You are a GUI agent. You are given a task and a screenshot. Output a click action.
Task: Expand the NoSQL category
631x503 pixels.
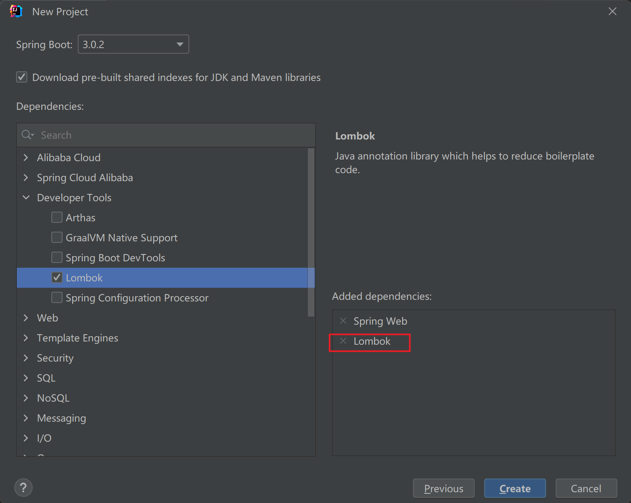click(x=26, y=398)
